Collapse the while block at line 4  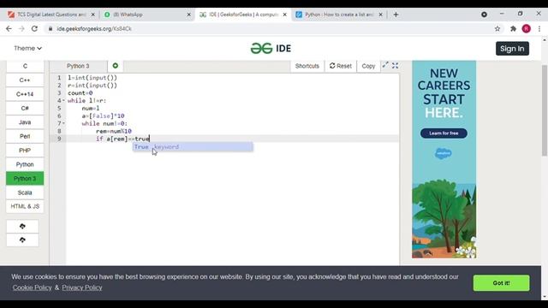click(63, 101)
